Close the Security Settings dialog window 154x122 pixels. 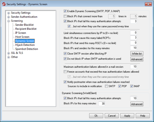pyautogui.click(x=148, y=4)
